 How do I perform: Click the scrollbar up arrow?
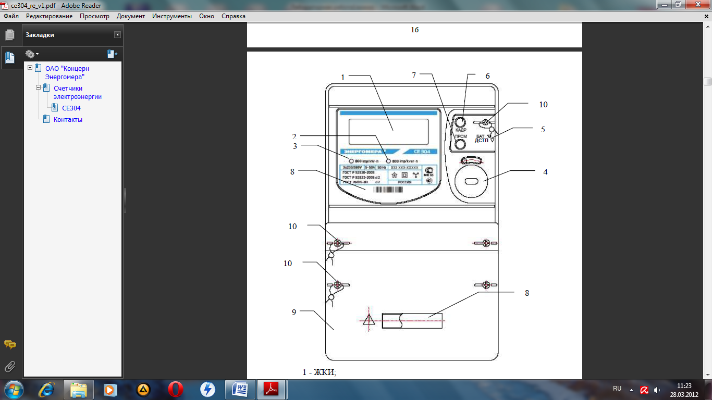[707, 27]
